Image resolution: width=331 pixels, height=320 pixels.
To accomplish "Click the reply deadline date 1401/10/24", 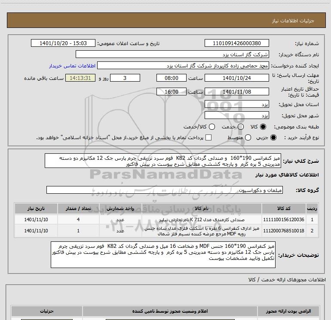I will pos(236,78).
